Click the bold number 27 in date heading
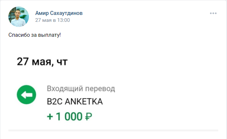This screenshot has height=139, width=227. (23, 61)
